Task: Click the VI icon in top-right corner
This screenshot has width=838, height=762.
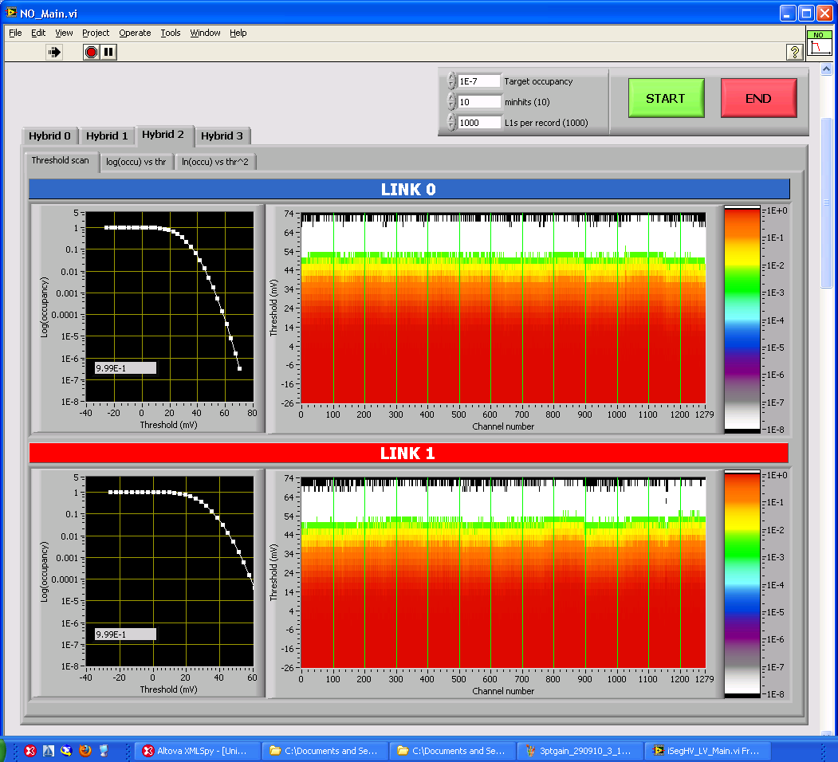Action: coord(819,45)
